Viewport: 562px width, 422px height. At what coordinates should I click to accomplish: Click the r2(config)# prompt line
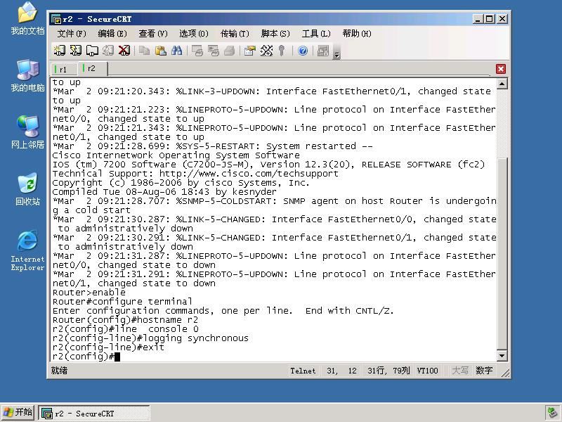point(86,357)
